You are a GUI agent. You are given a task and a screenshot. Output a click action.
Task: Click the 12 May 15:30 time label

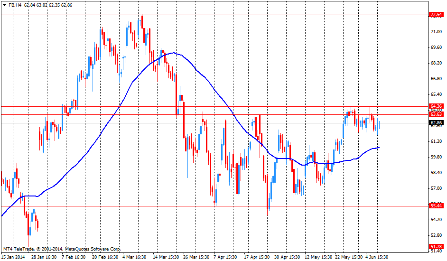point(318,257)
